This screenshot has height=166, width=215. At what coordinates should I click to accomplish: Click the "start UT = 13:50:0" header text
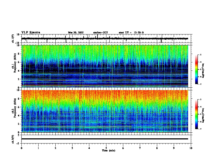[x=131, y=33]
